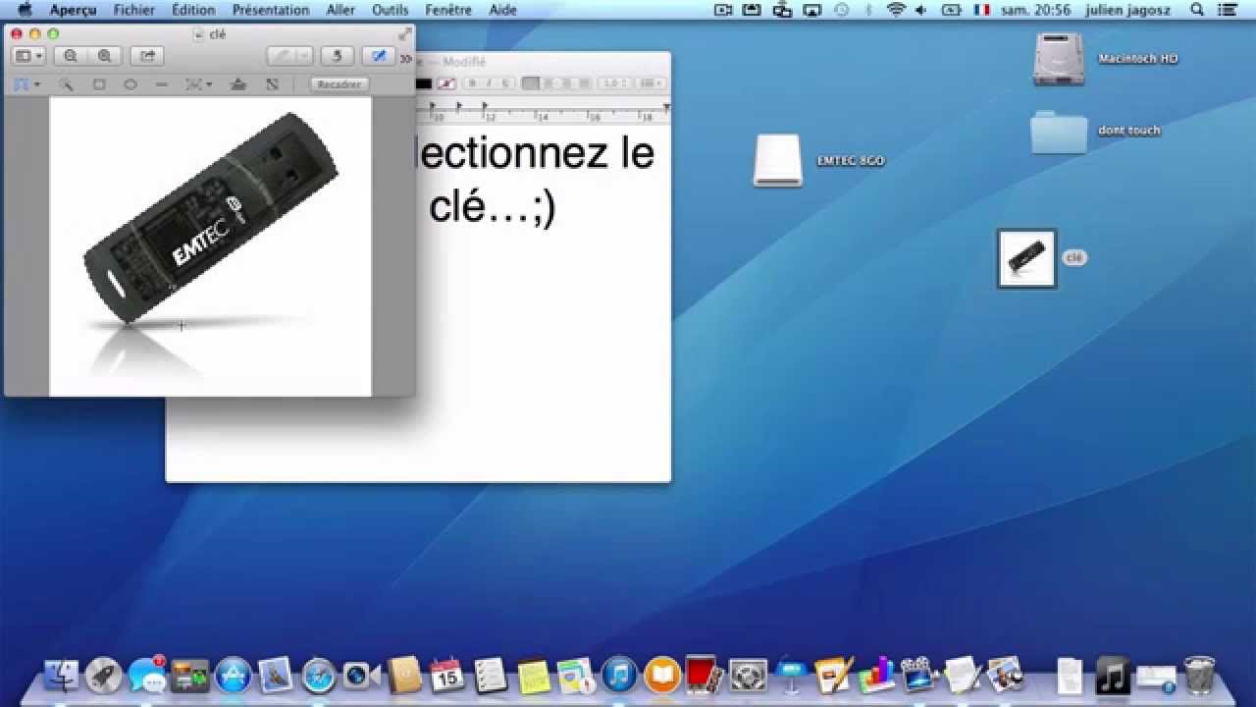Screen dimensions: 1256x707
Task: Open Spotlight search in the menu bar
Action: (1197, 10)
